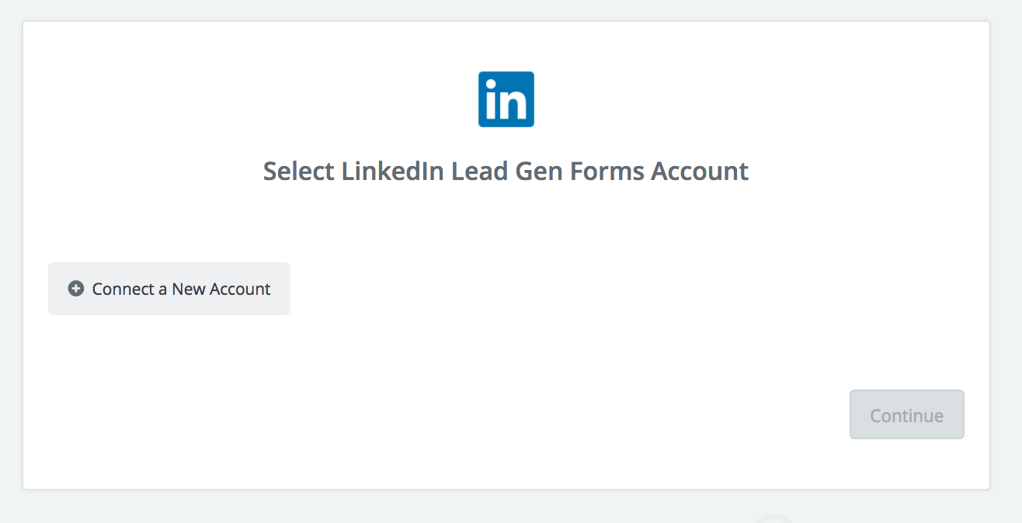Screen dimensions: 1022x523
Task: Click the word 'Continue' on the disabled button
Action: coord(907,415)
